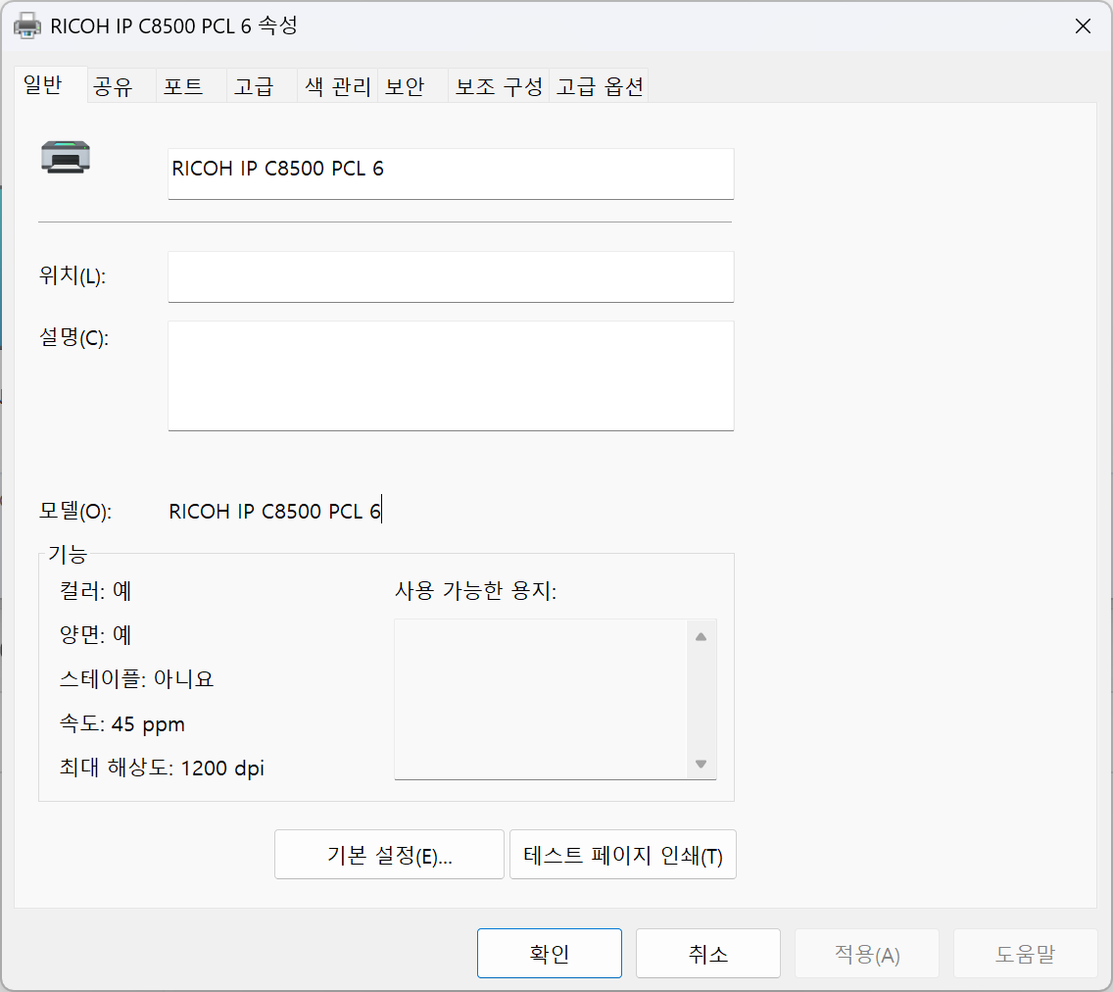Click the 위치(L) input field
1113x992 pixels.
tap(451, 277)
